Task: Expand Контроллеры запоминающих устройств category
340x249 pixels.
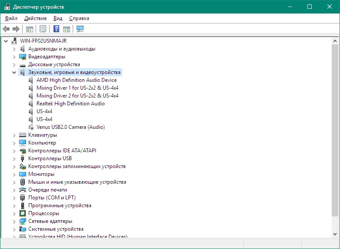Action: point(14,167)
